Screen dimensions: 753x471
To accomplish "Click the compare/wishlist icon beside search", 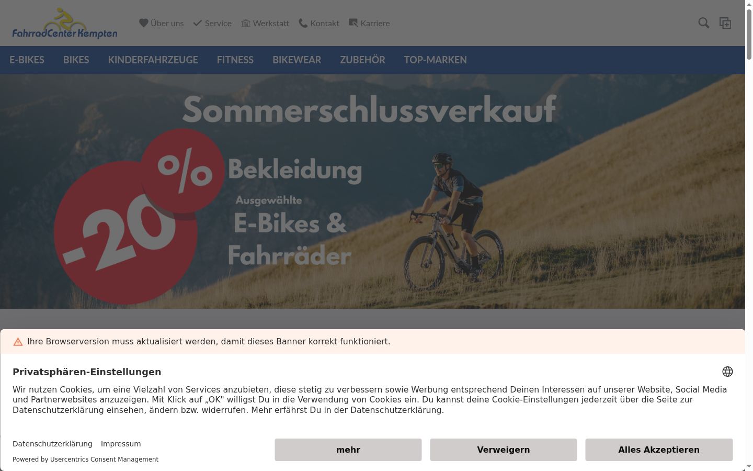I will [x=725, y=23].
